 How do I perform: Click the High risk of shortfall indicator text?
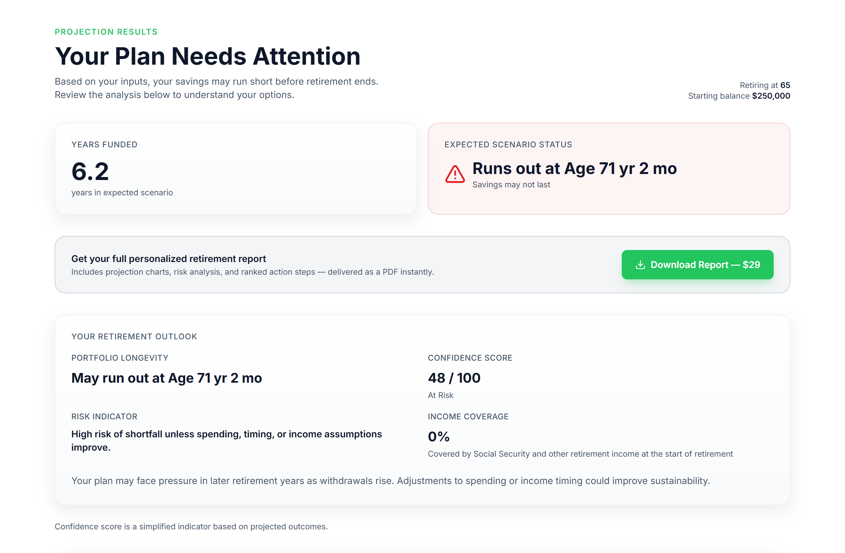pyautogui.click(x=227, y=441)
